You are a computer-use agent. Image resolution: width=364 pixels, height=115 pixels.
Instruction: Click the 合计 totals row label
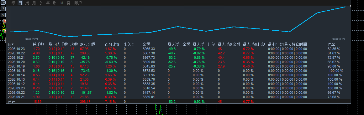coord(12,101)
